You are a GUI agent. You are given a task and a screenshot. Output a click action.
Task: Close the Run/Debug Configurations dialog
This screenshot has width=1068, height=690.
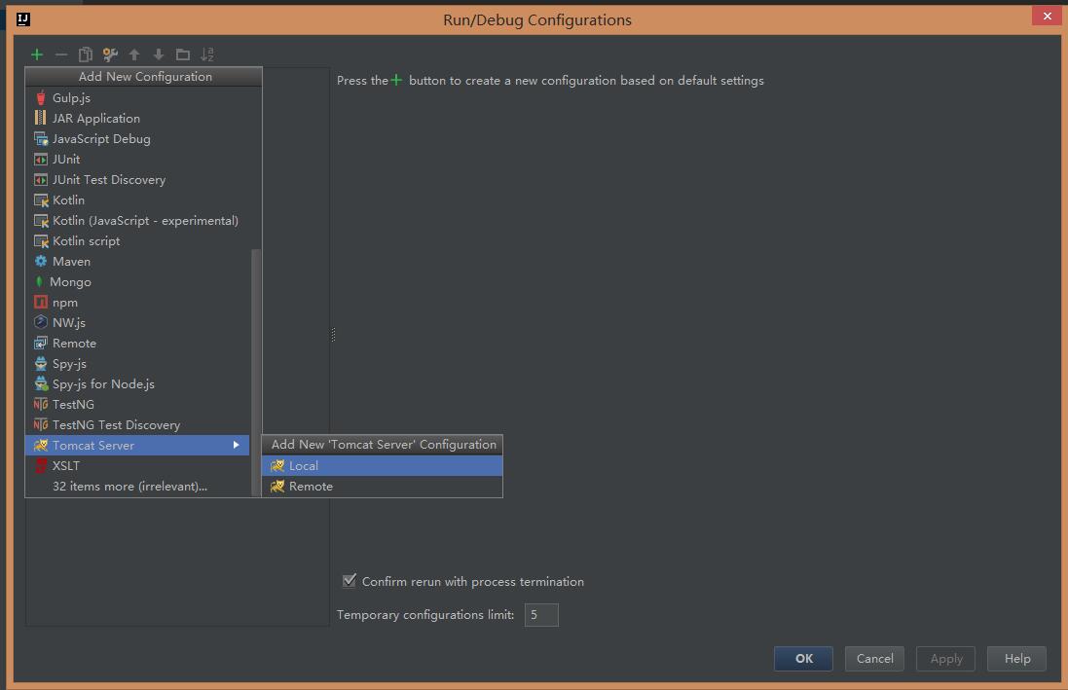click(x=1047, y=17)
